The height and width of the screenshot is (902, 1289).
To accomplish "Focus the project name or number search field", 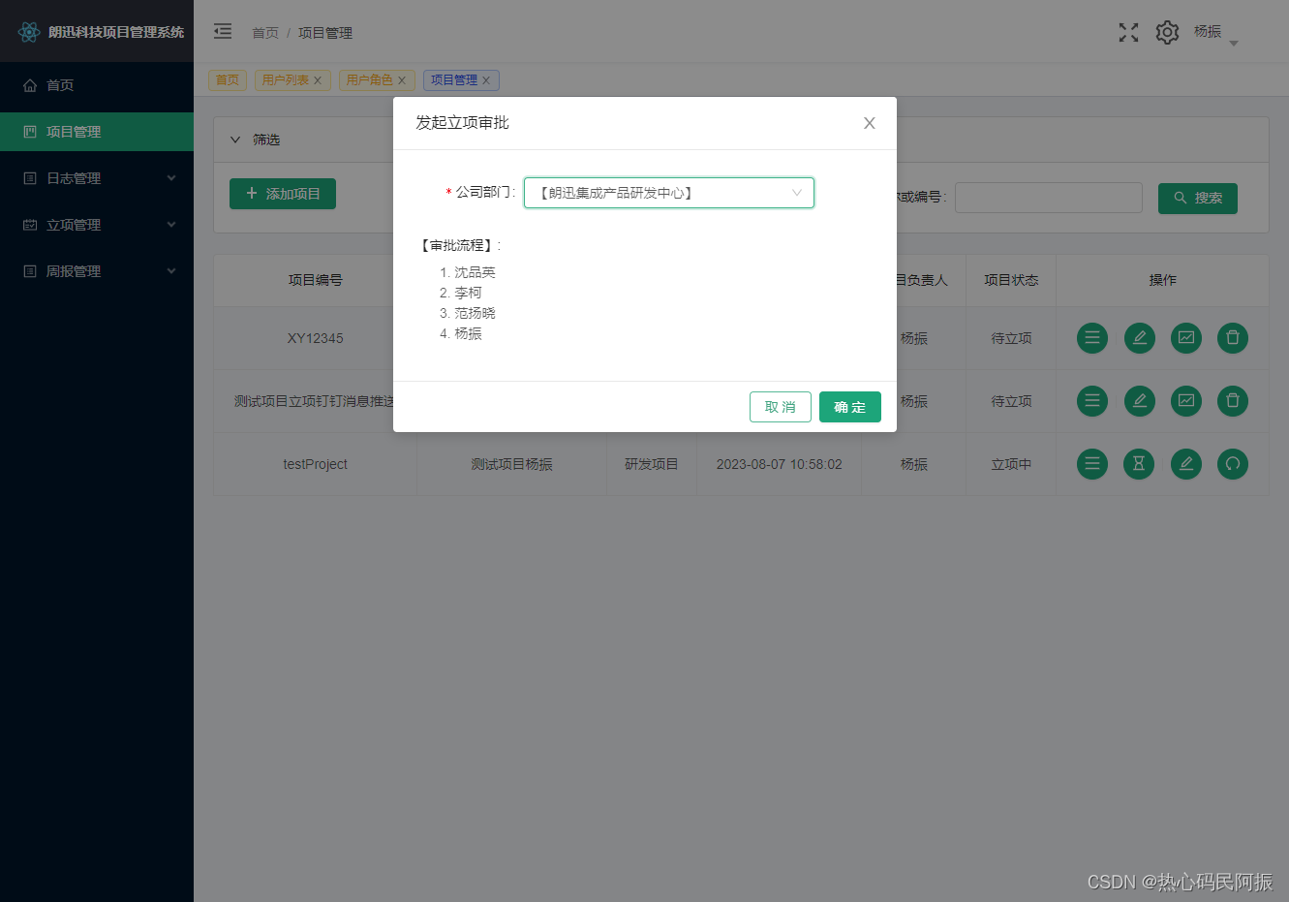I will click(1049, 198).
